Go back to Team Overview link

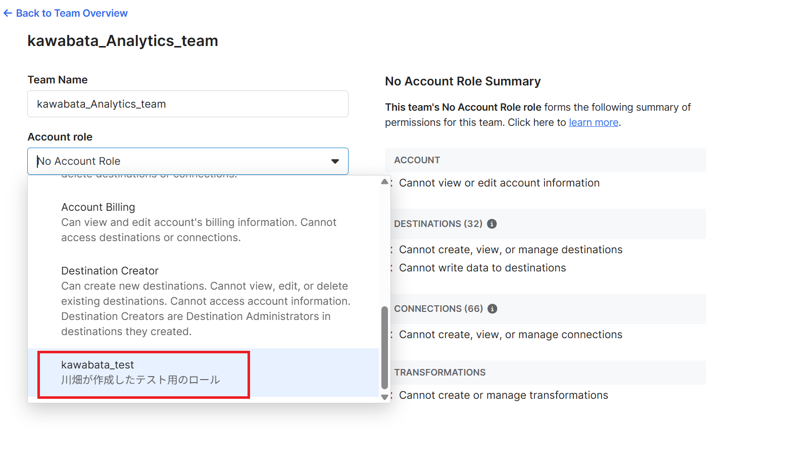pyautogui.click(x=72, y=14)
